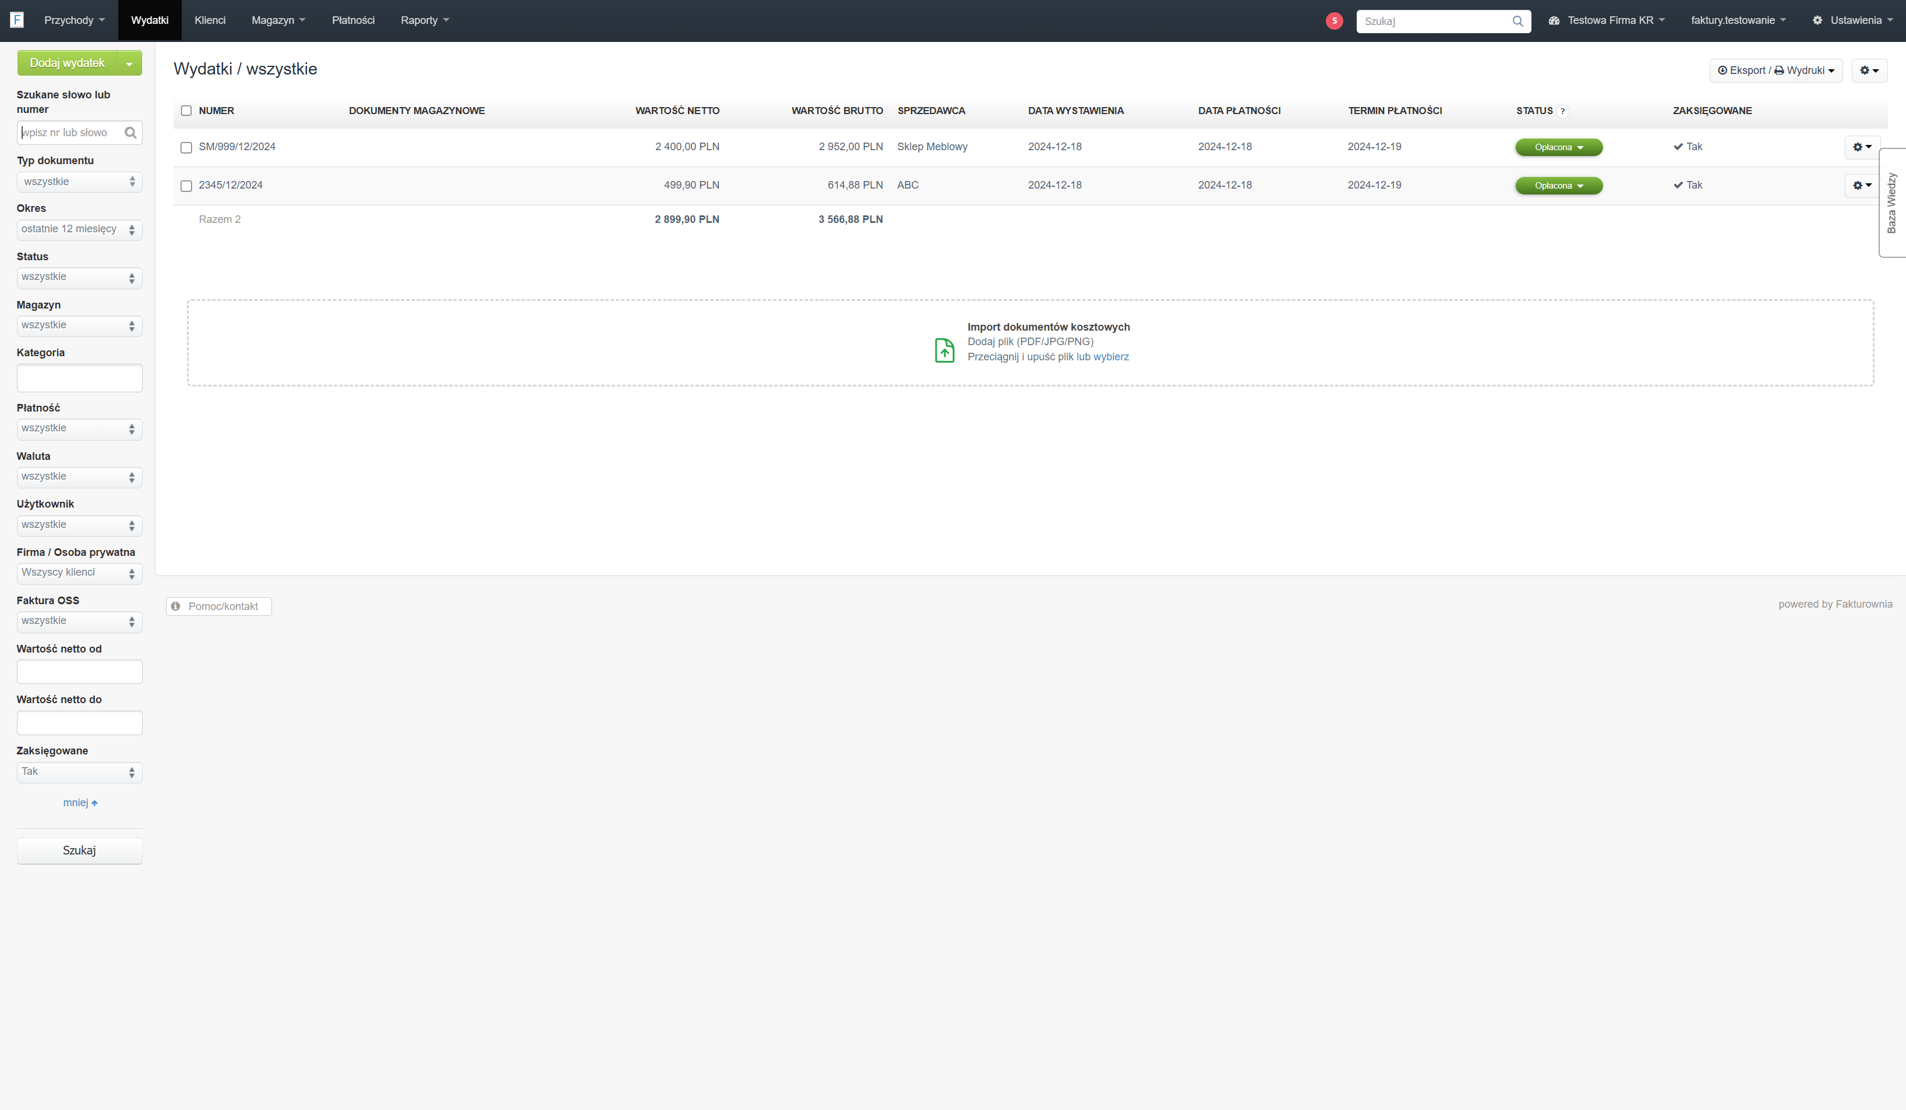Open the Eksport / Wydruki dropdown button

1776,70
